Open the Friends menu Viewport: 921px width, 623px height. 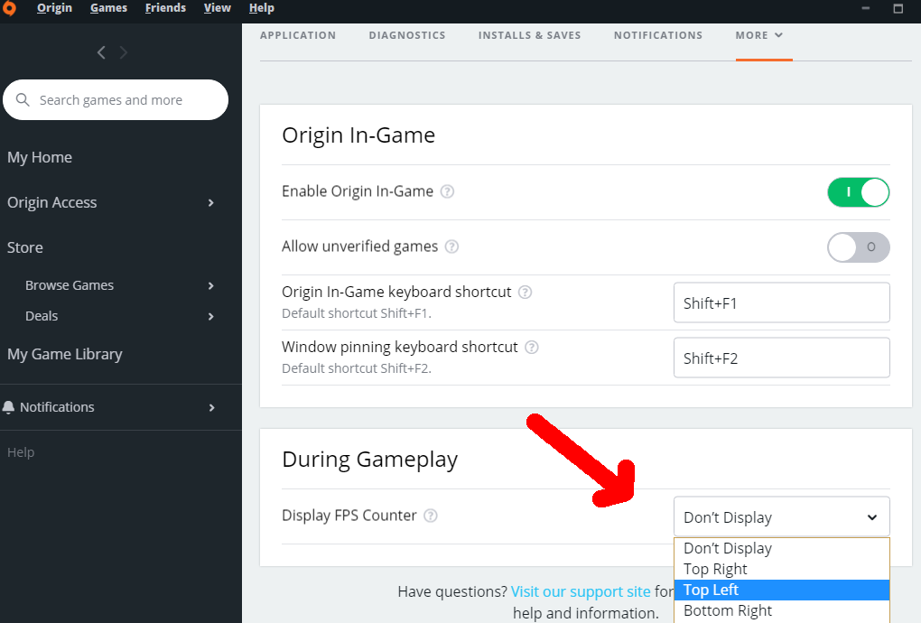pos(165,8)
